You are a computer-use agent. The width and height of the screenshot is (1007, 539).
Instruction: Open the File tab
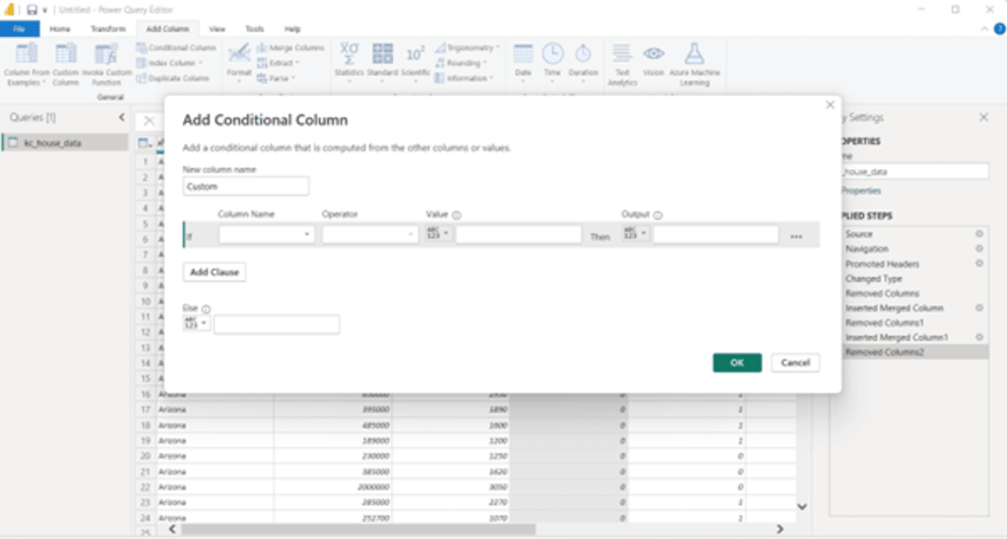pyautogui.click(x=19, y=29)
